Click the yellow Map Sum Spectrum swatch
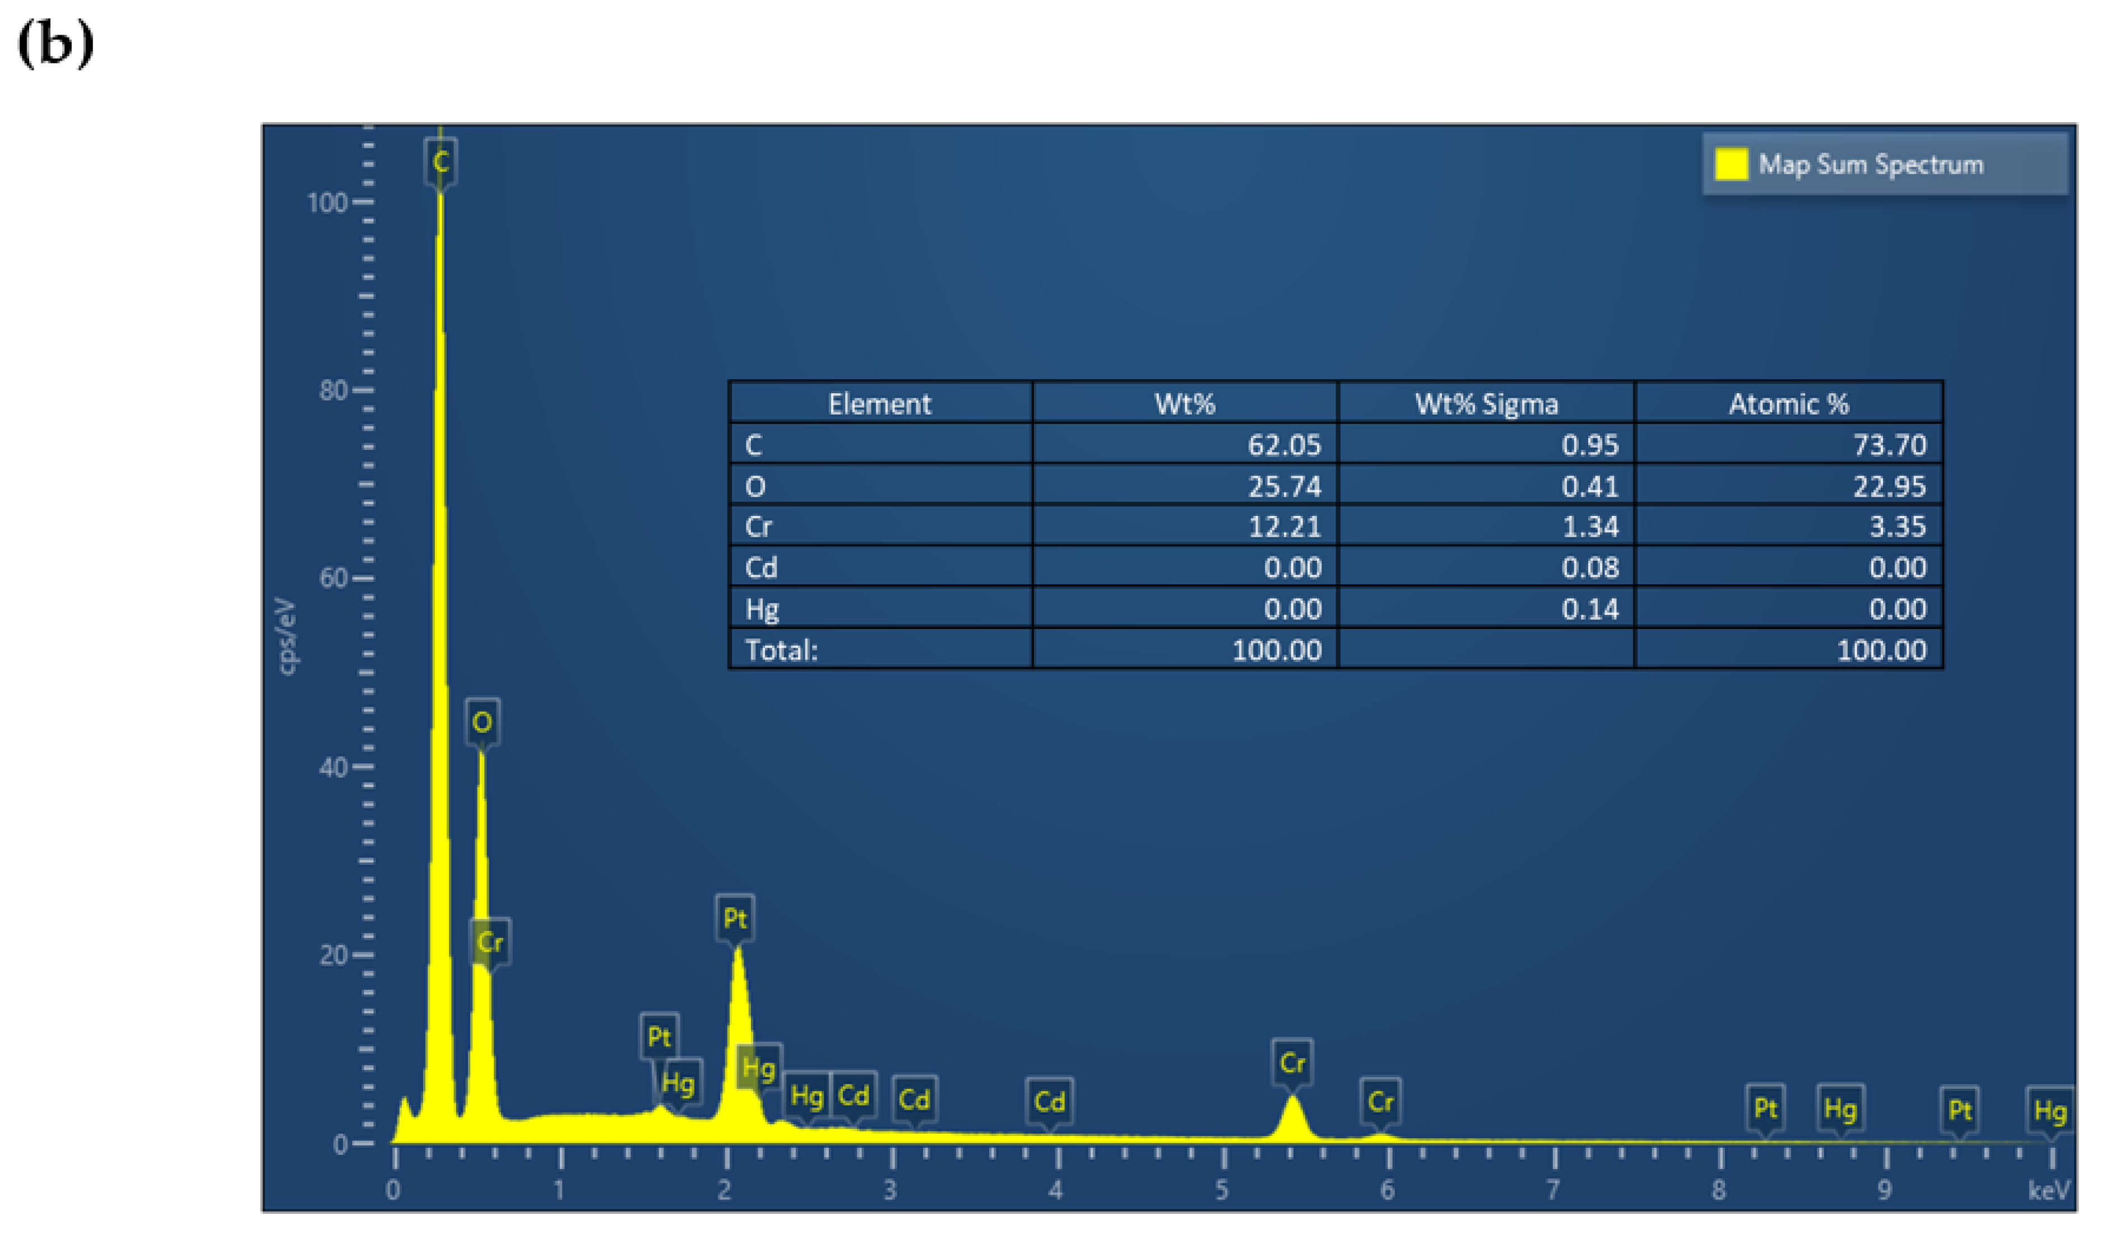The image size is (2101, 1234). pos(1731,164)
